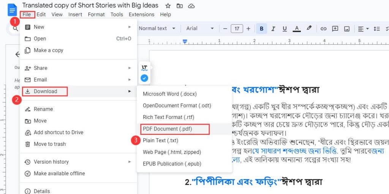Viewport: 389px width, 194px height.
Task: Open the Edit menu
Action: [41, 14]
